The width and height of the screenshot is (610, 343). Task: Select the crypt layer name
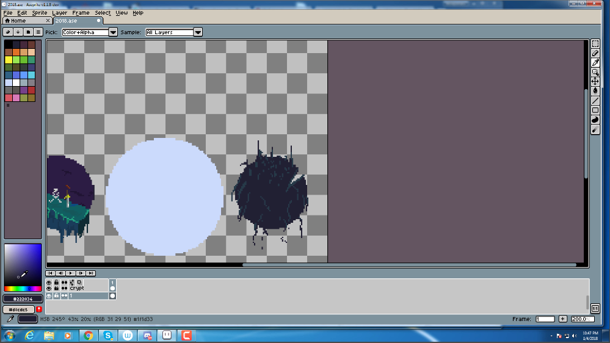point(77,289)
